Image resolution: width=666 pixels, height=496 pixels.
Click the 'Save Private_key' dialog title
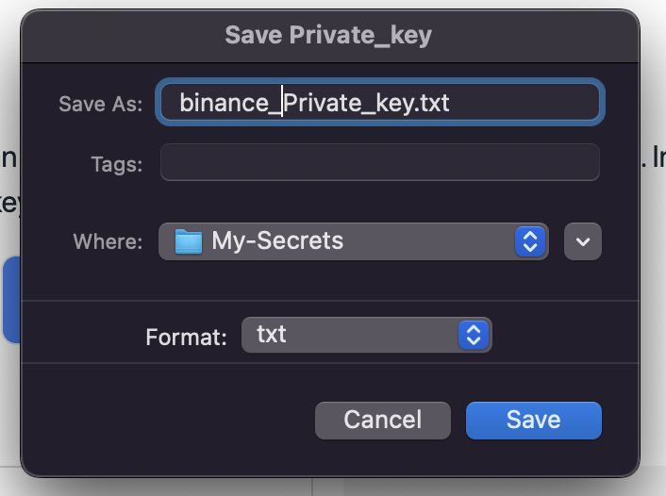pyautogui.click(x=328, y=35)
